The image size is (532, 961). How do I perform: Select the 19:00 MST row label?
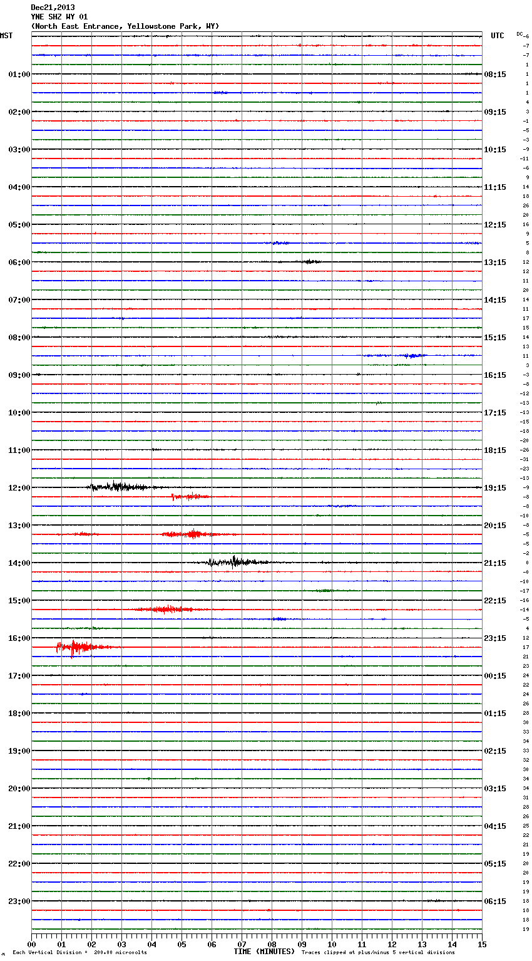point(19,751)
